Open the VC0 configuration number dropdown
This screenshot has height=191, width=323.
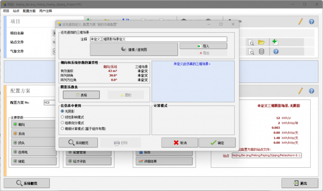(49, 102)
